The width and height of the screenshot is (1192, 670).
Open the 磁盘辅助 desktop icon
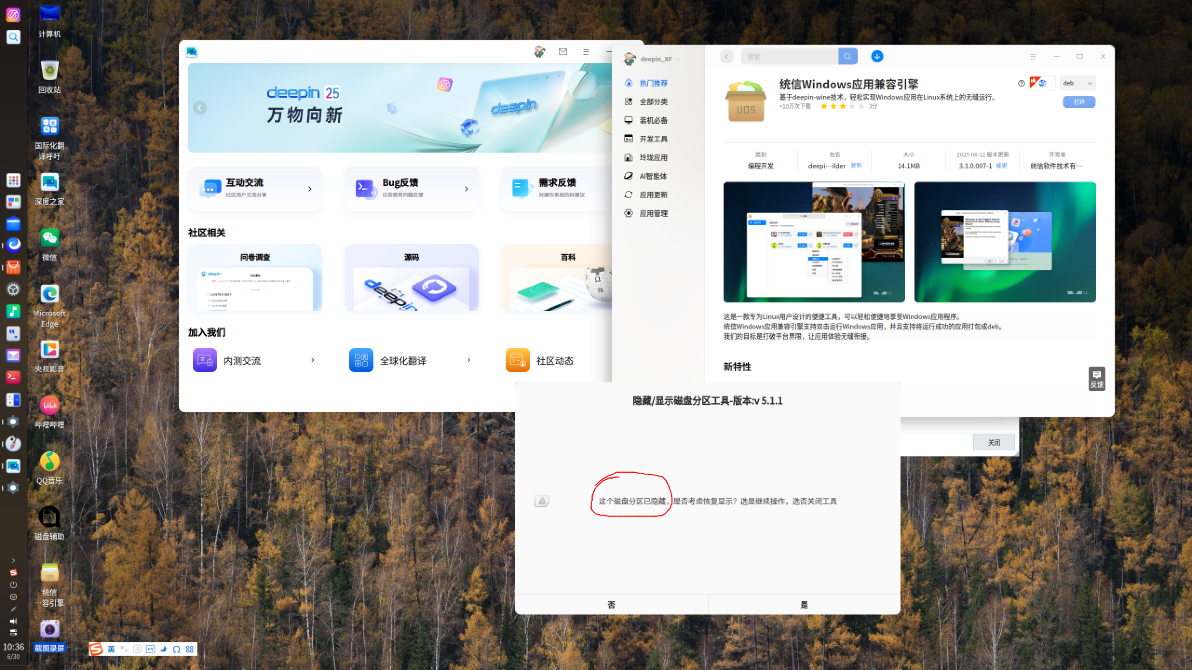[x=49, y=523]
